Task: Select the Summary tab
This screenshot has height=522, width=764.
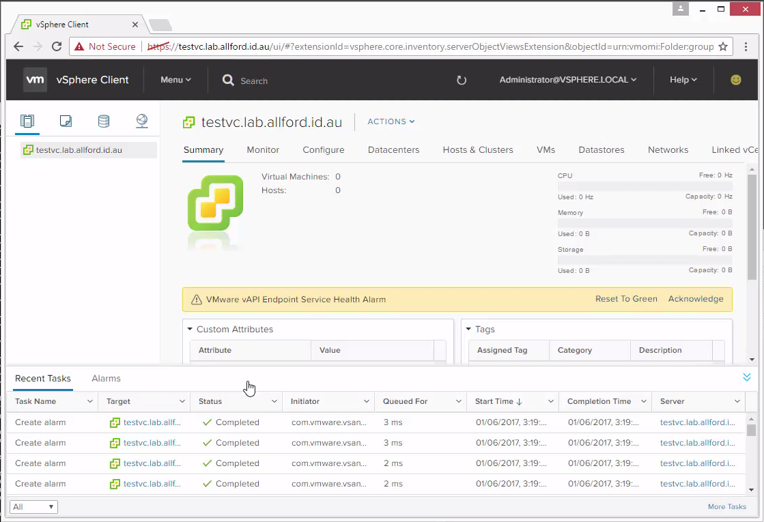Action: 203,150
